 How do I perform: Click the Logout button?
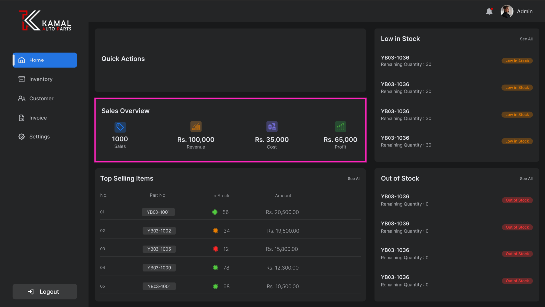click(45, 291)
